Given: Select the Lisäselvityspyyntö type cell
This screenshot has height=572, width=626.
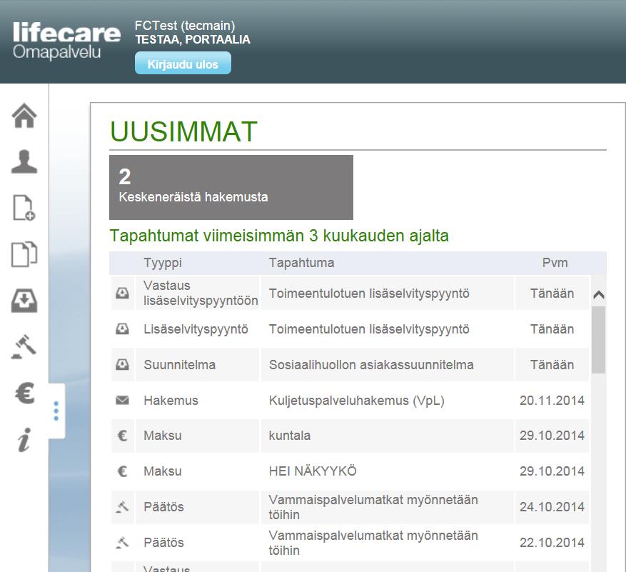Looking at the screenshot, I should (x=198, y=328).
